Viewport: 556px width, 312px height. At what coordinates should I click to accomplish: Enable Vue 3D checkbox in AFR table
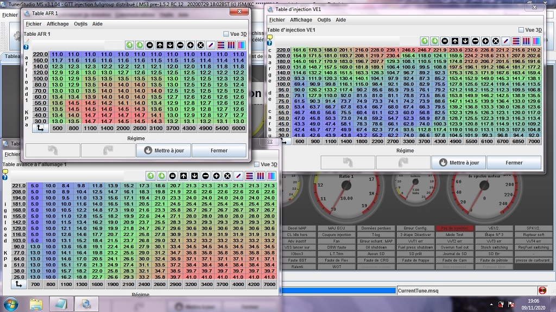point(227,34)
